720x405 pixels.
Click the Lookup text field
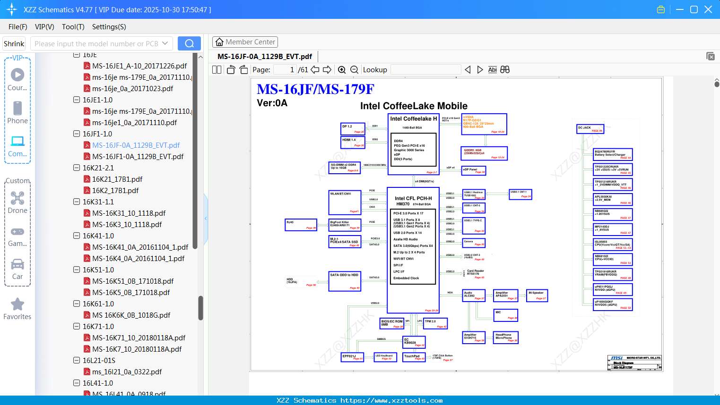click(426, 69)
